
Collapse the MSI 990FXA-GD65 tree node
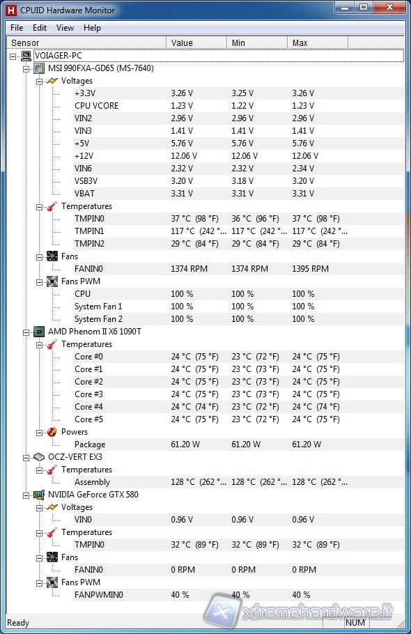coord(26,69)
